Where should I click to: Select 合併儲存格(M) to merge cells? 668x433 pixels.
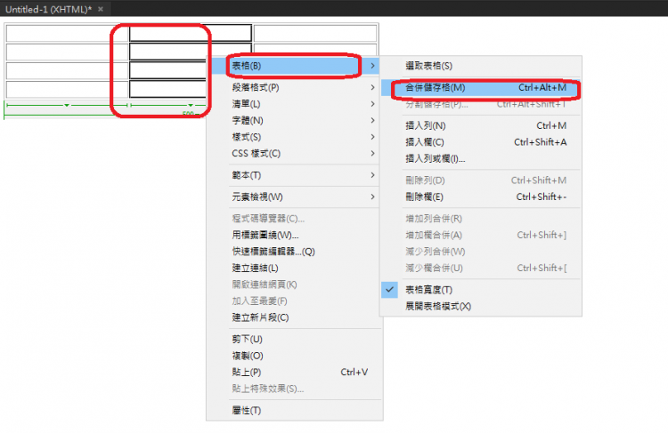pos(436,88)
